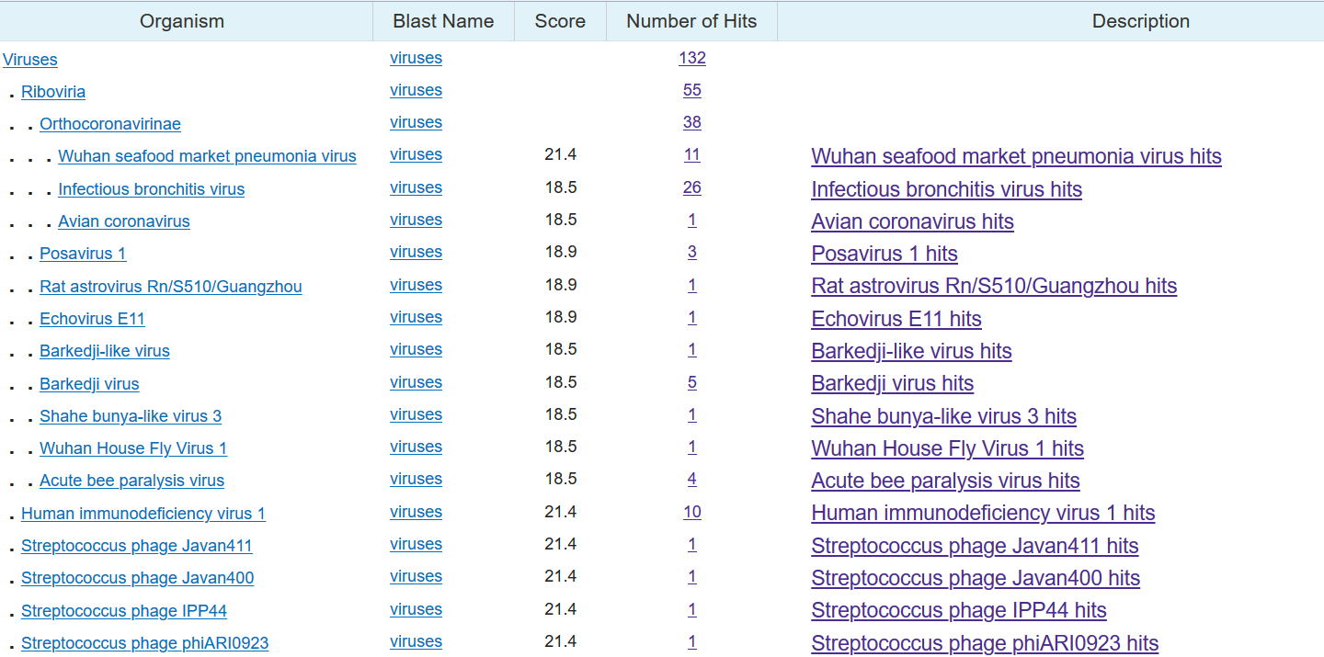Open Human immunodeficiency virus 1 organism link
Viewport: 1324px width, 657px height.
point(143,514)
